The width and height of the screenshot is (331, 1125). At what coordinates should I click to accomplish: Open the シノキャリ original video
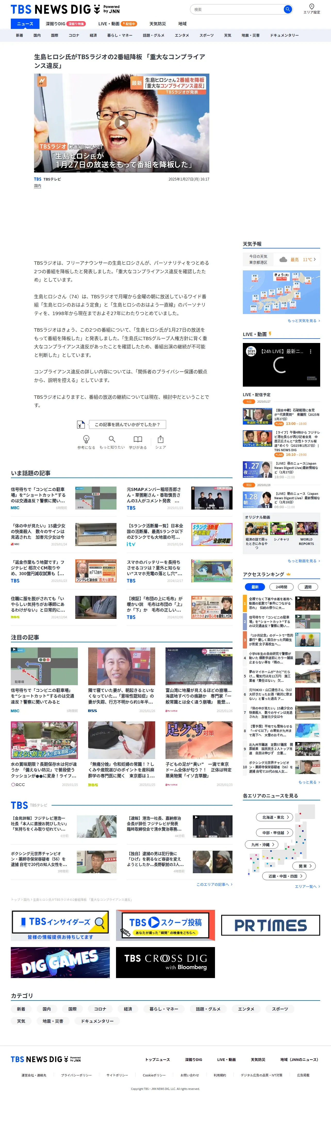[x=281, y=532]
